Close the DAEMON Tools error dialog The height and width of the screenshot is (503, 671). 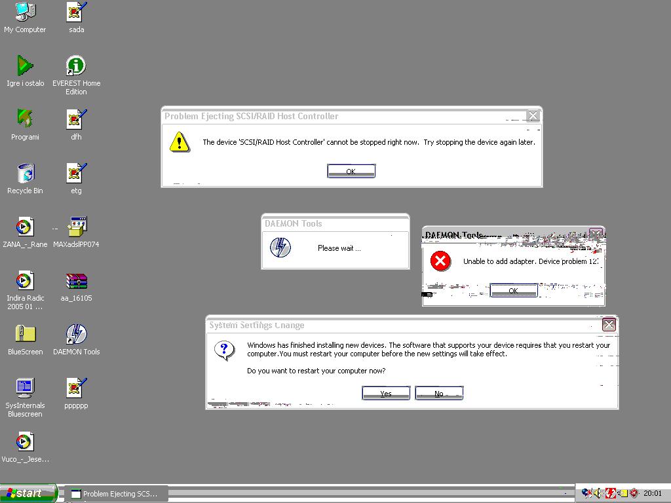[x=596, y=234]
